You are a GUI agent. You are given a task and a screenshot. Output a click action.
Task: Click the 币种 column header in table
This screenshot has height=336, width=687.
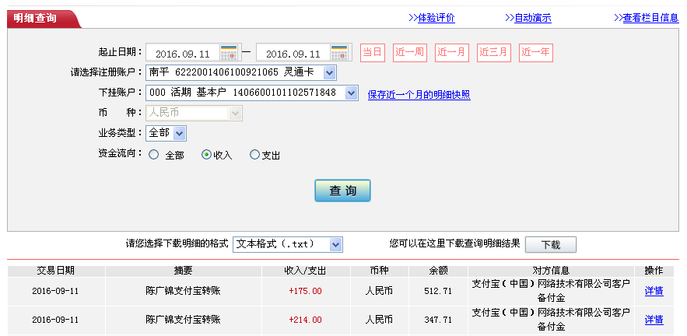pos(380,271)
